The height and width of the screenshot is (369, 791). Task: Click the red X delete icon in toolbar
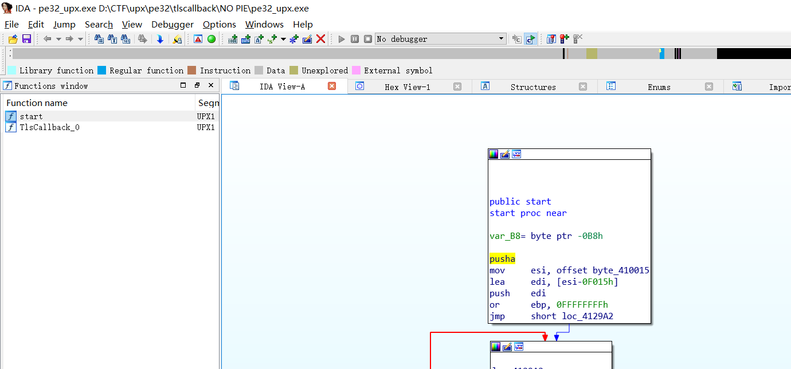pyautogui.click(x=321, y=39)
